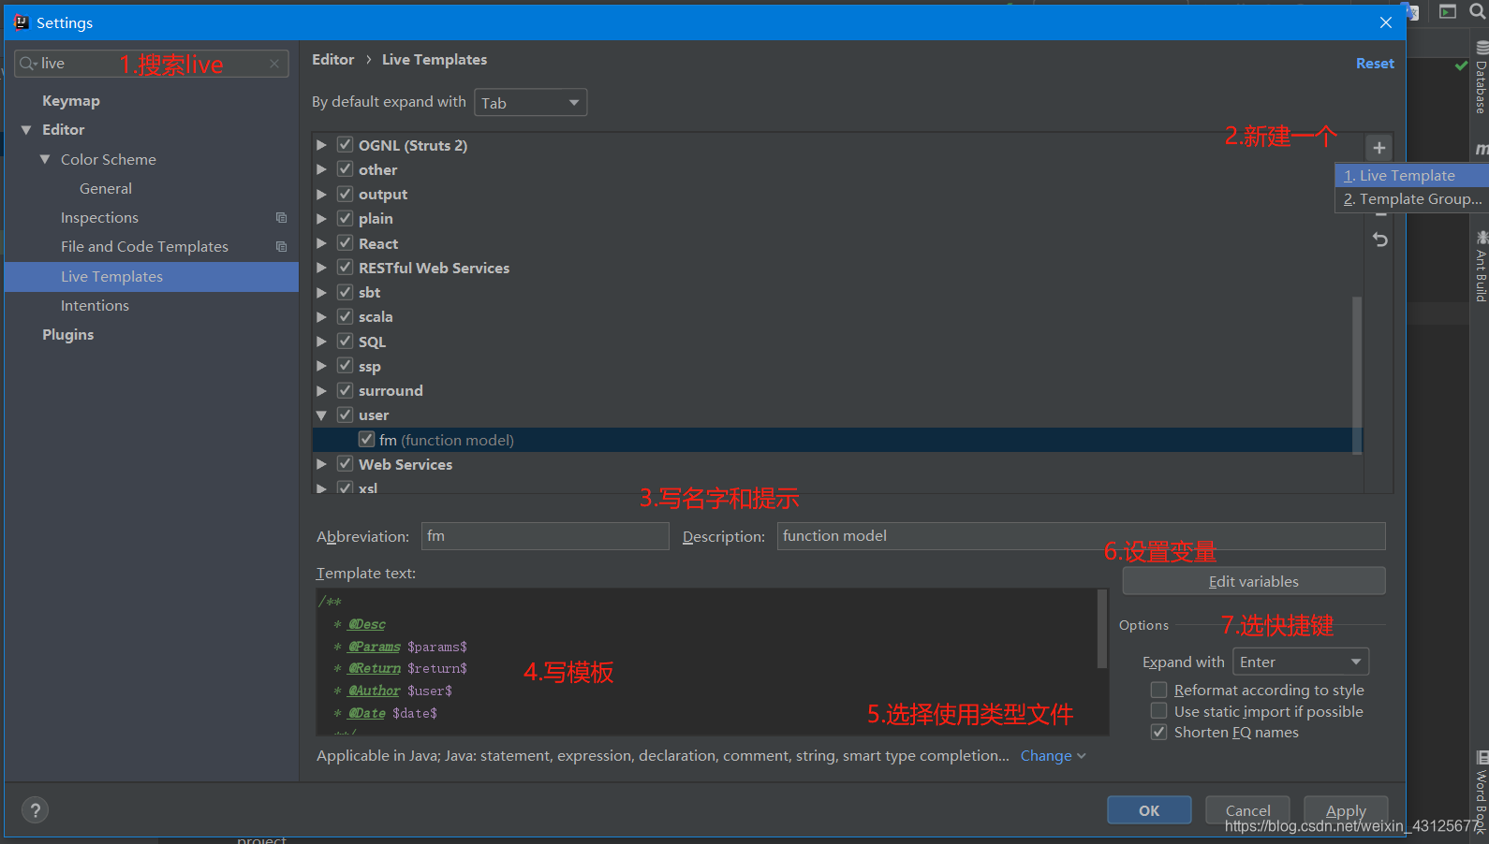Viewport: 1489px width, 844px height.
Task: Expand the SQL template group
Action: tap(321, 342)
